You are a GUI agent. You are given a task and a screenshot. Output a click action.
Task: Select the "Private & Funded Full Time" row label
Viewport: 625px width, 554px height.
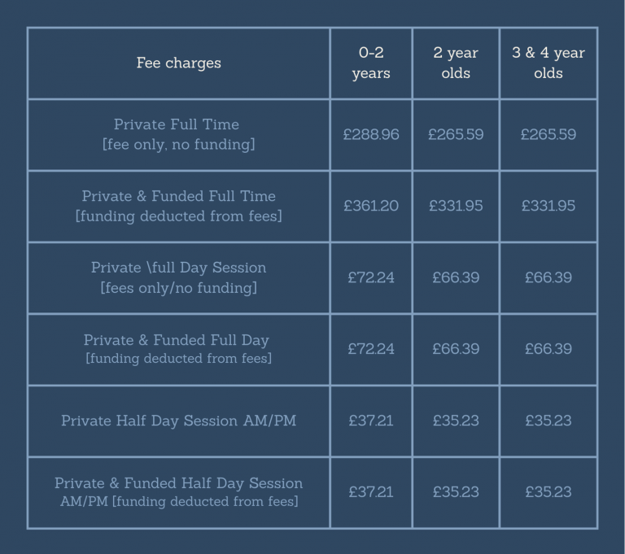point(178,206)
